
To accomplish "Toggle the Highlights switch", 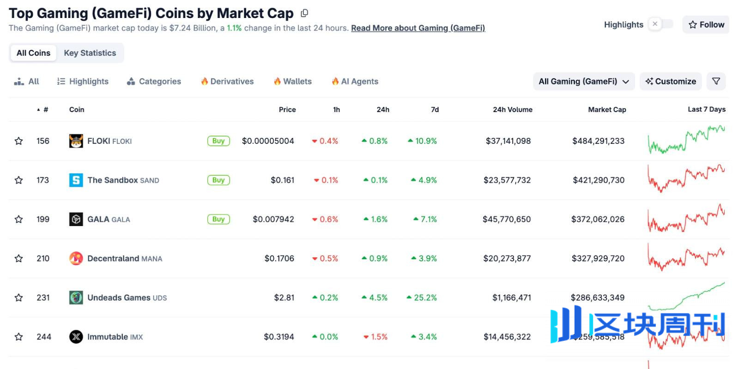I will [660, 24].
